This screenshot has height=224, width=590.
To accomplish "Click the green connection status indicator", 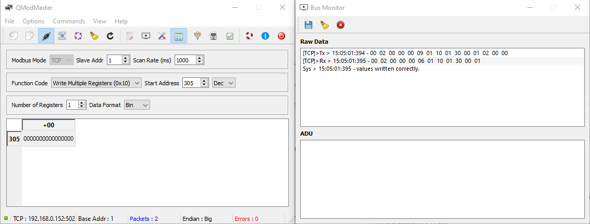I will pos(6,218).
